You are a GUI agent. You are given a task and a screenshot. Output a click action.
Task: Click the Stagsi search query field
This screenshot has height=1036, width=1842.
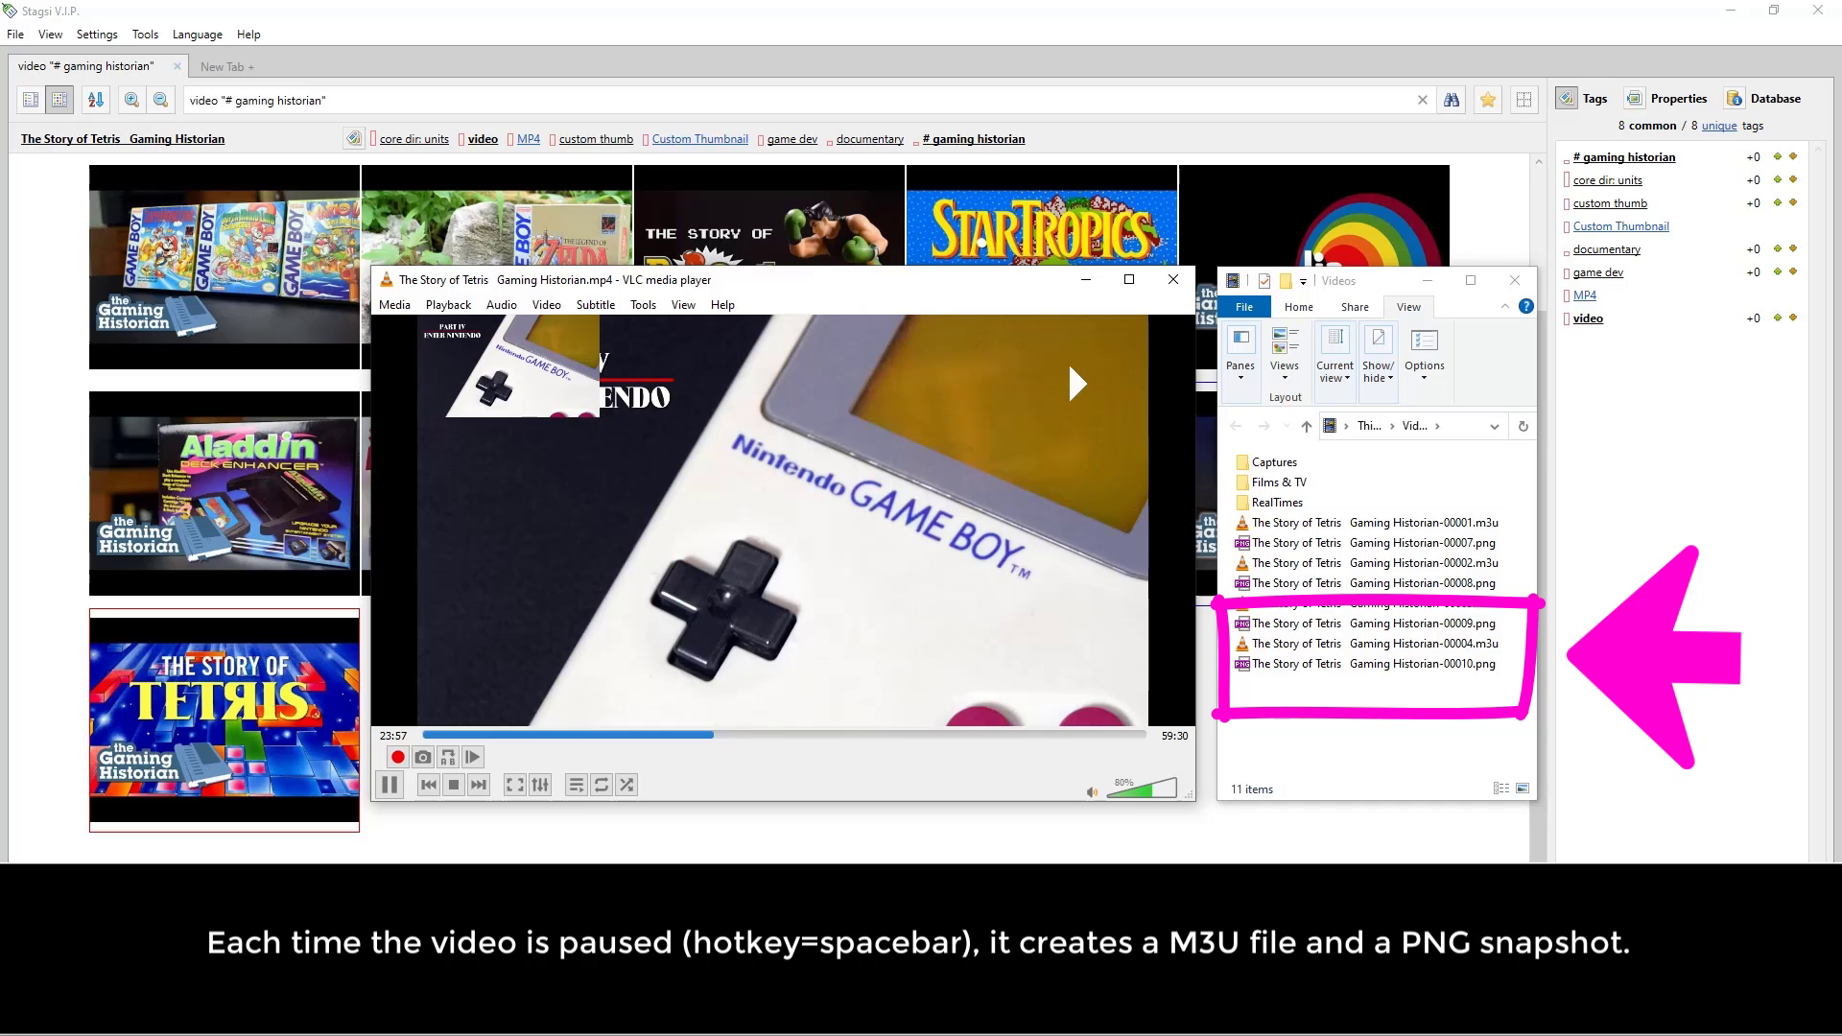point(796,100)
